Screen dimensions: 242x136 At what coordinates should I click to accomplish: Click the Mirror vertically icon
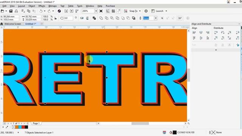[87, 18]
